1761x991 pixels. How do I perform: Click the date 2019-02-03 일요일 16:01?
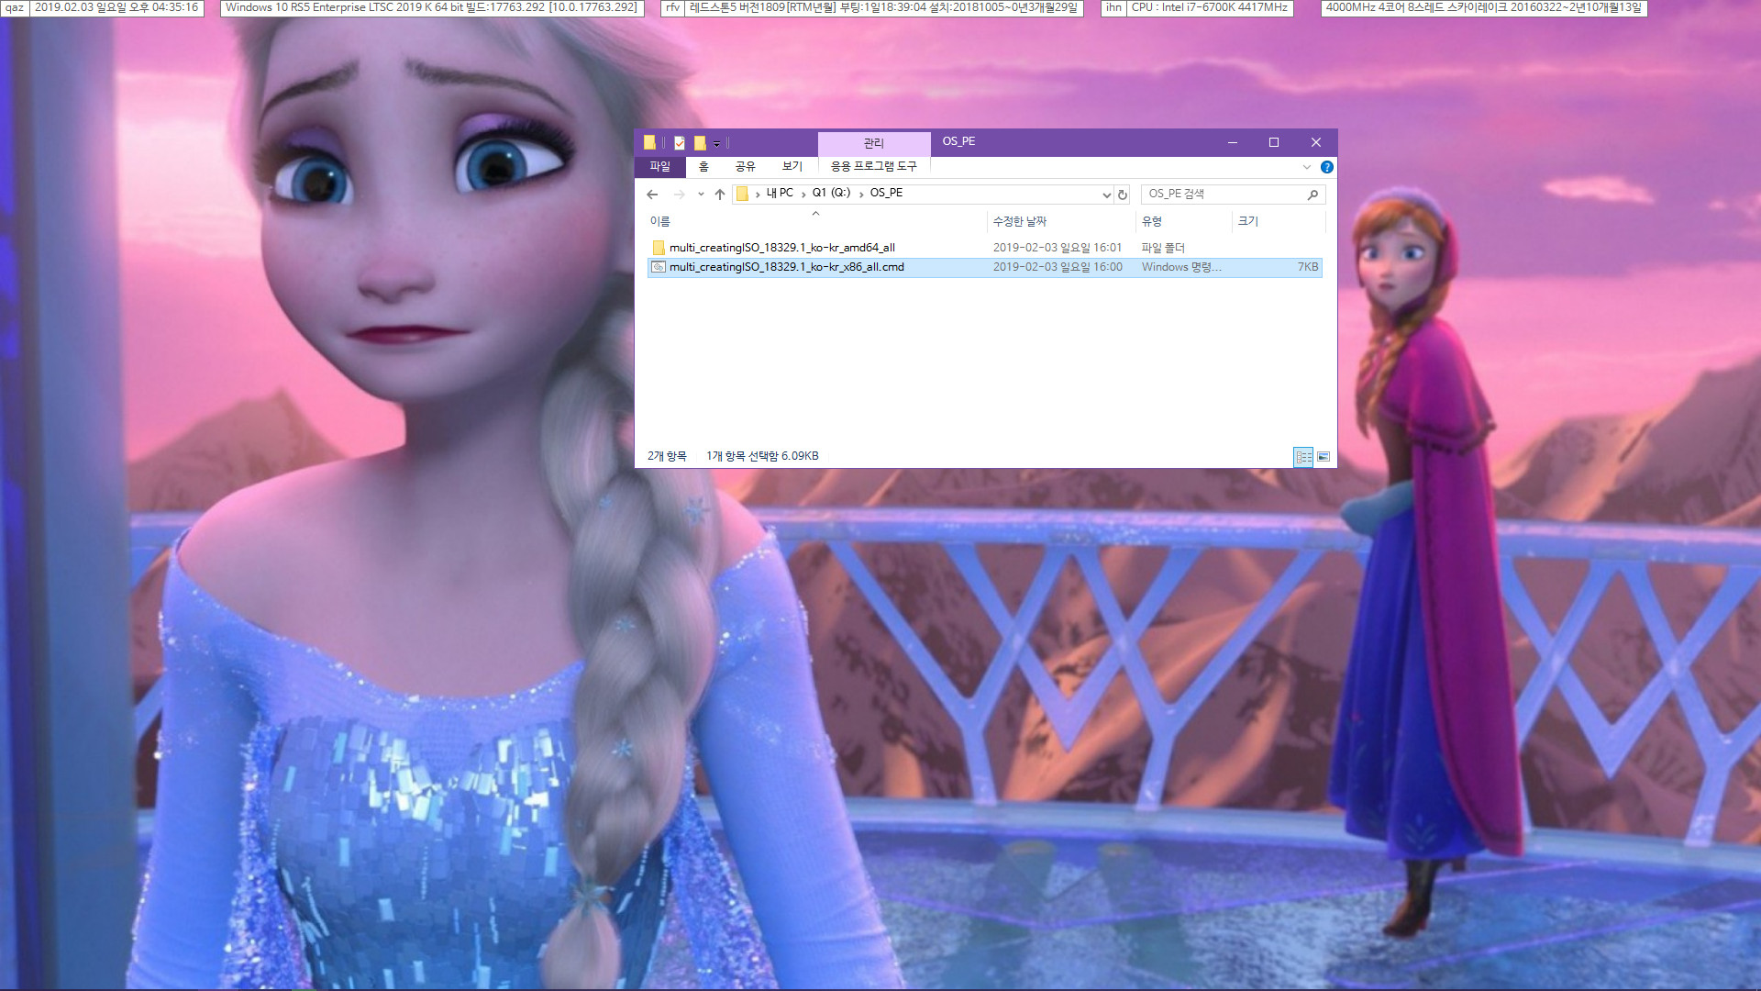pos(1058,248)
